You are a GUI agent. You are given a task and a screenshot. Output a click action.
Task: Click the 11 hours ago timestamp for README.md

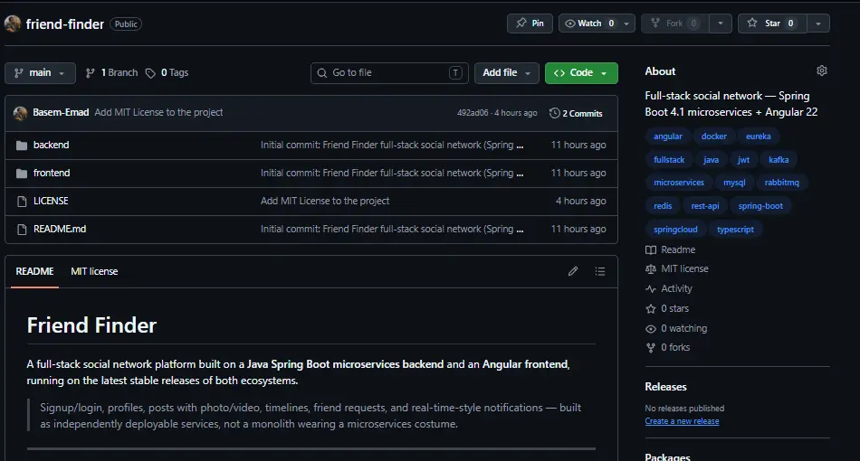[x=578, y=229]
